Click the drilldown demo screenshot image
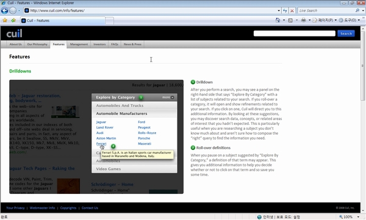The width and height of the screenshot is (366, 220). [96, 137]
